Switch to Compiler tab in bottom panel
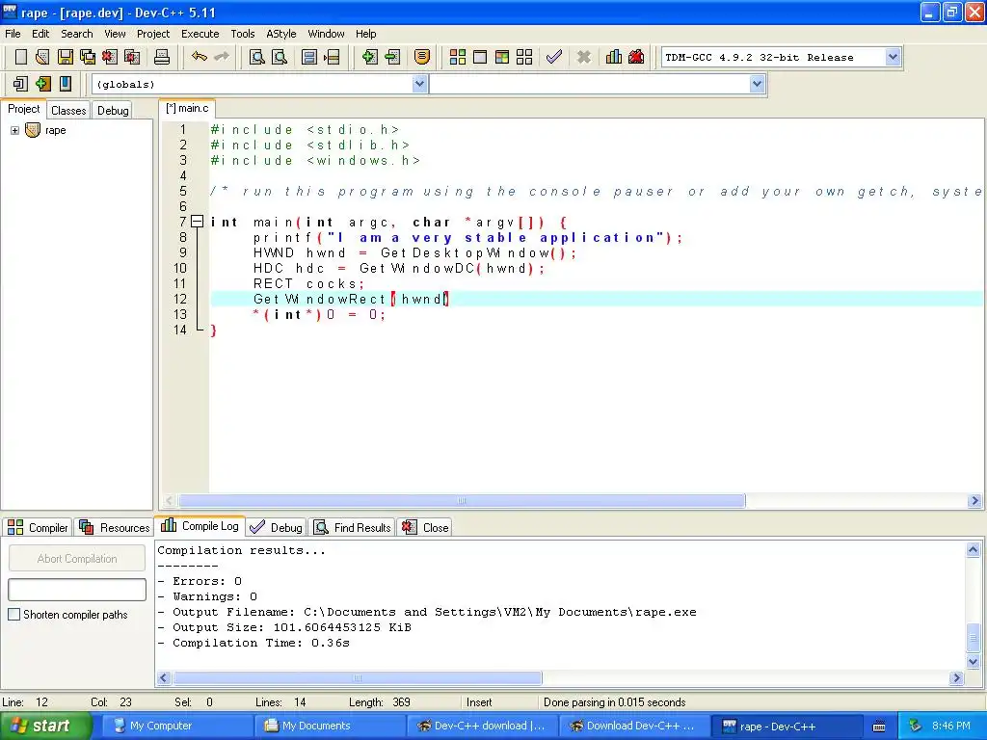Screen dimensions: 987x740 click(38, 527)
